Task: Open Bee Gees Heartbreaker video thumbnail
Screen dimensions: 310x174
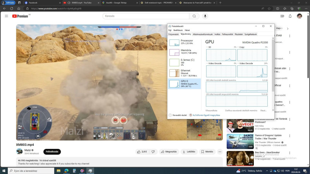Action: [240, 159]
